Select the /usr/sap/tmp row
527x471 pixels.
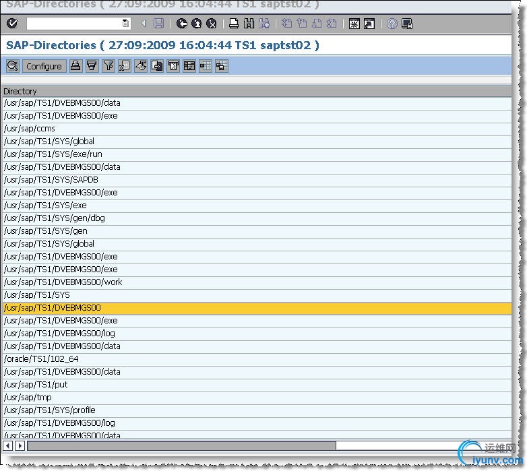click(x=257, y=398)
